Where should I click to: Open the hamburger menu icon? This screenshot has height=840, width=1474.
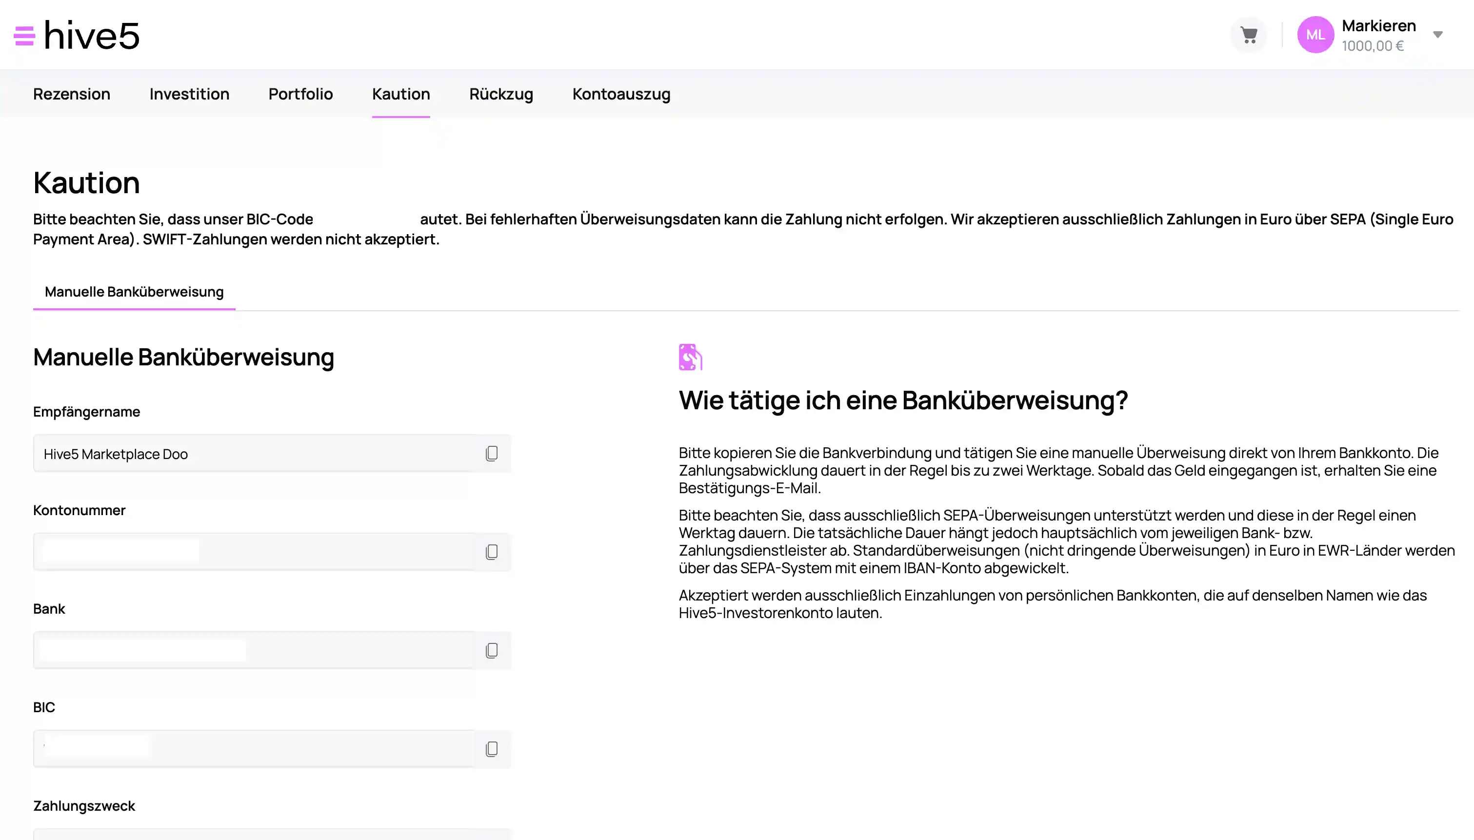click(x=24, y=36)
